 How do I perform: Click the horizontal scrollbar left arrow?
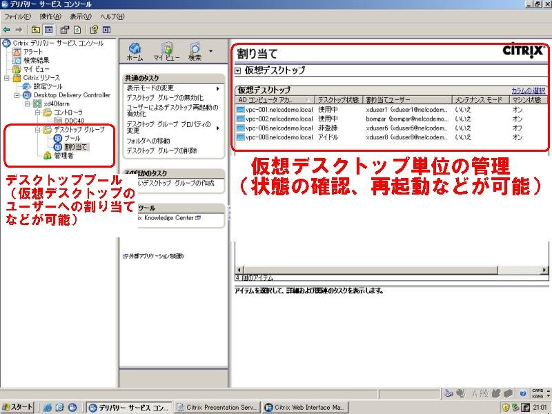239,270
